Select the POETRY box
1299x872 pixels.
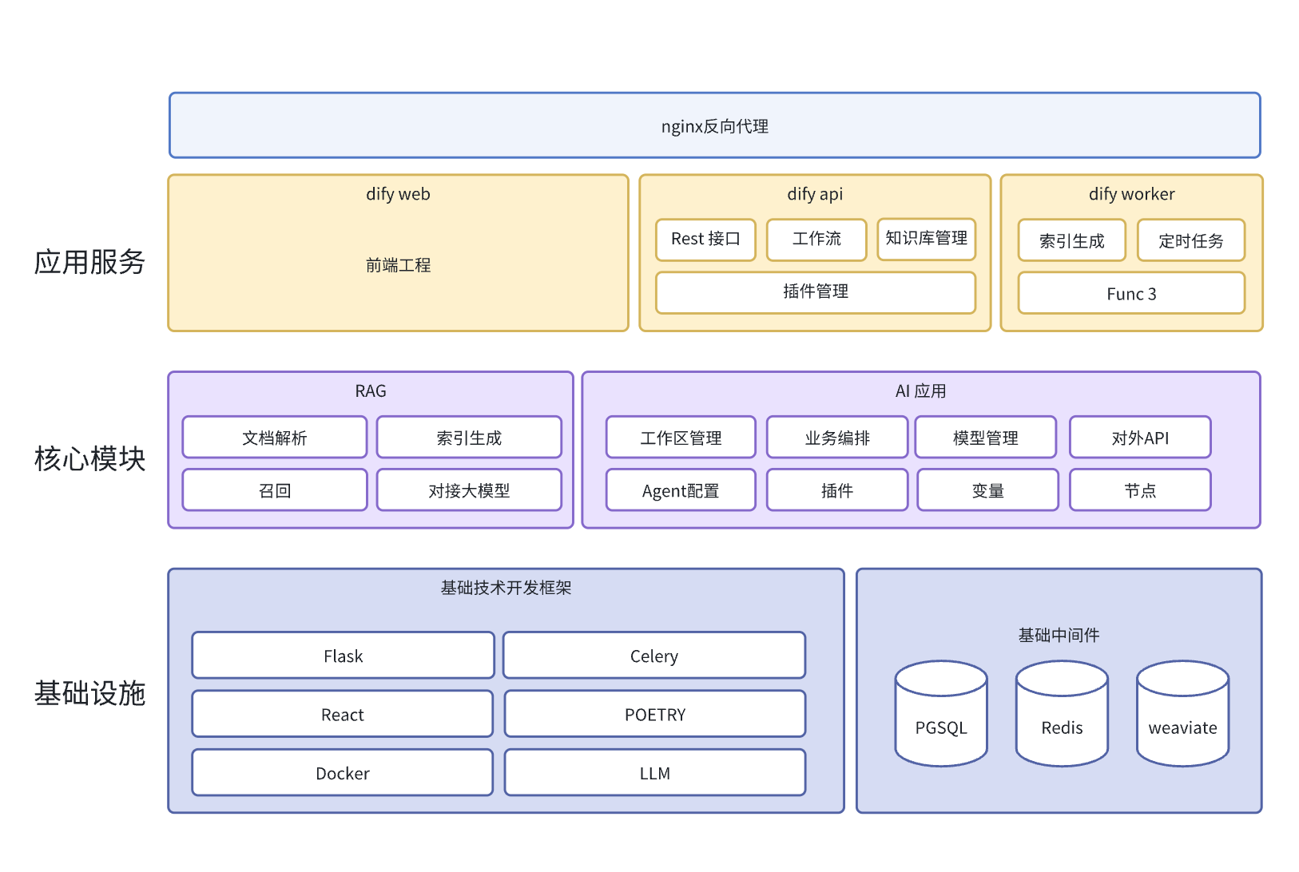pos(655,714)
